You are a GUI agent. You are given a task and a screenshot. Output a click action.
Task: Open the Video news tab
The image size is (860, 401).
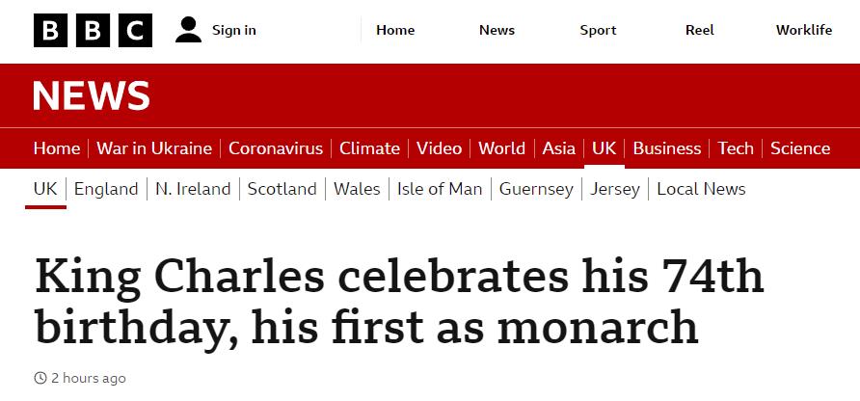[x=439, y=148]
